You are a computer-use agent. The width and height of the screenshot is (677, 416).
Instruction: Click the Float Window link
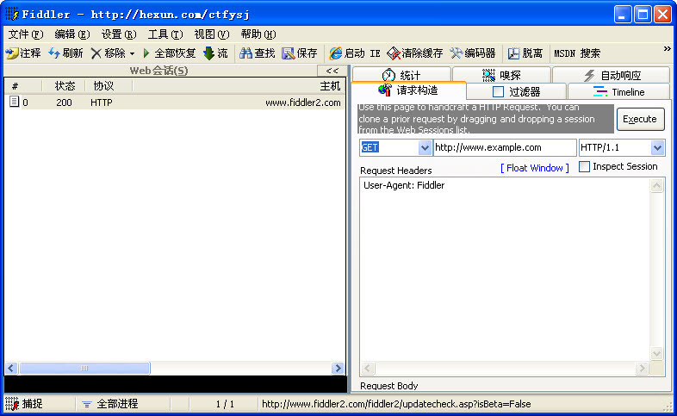[535, 168]
